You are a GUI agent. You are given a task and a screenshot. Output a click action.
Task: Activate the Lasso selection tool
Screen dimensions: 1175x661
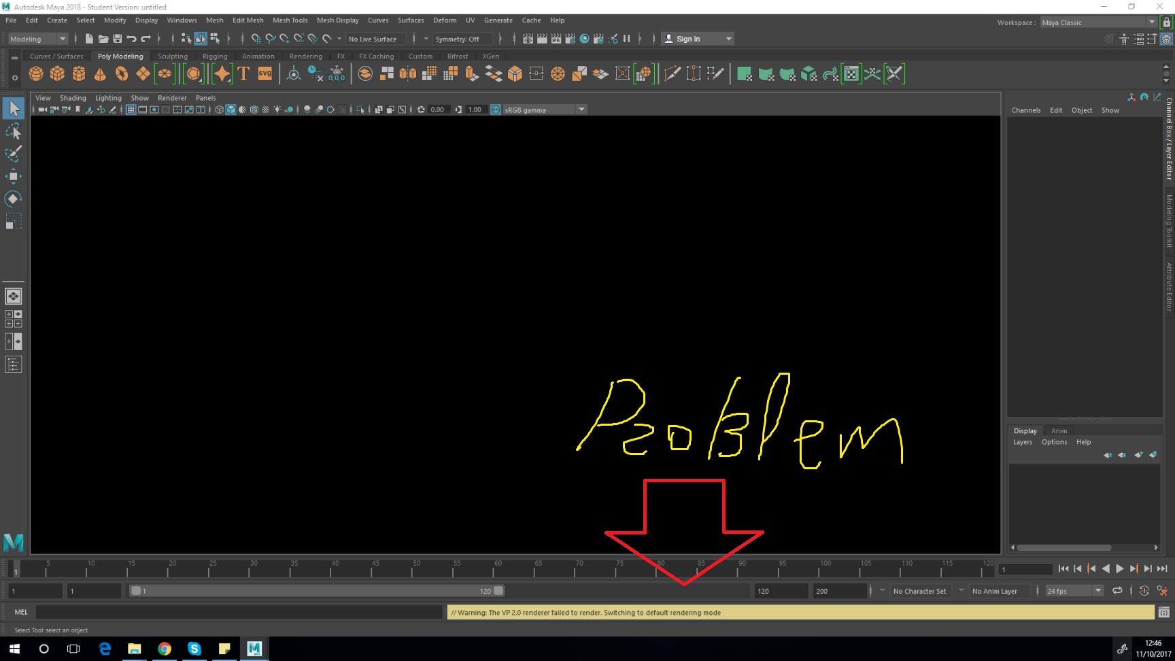click(x=14, y=131)
